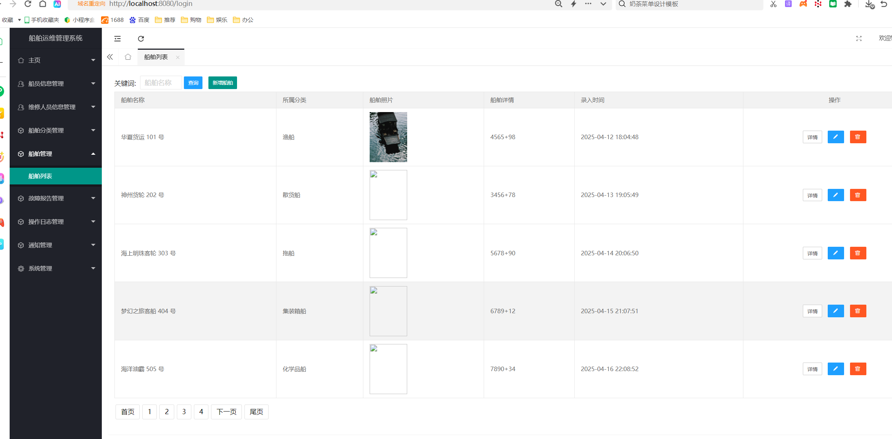Close the 船舶列表 tab
The height and width of the screenshot is (439, 892).
178,57
